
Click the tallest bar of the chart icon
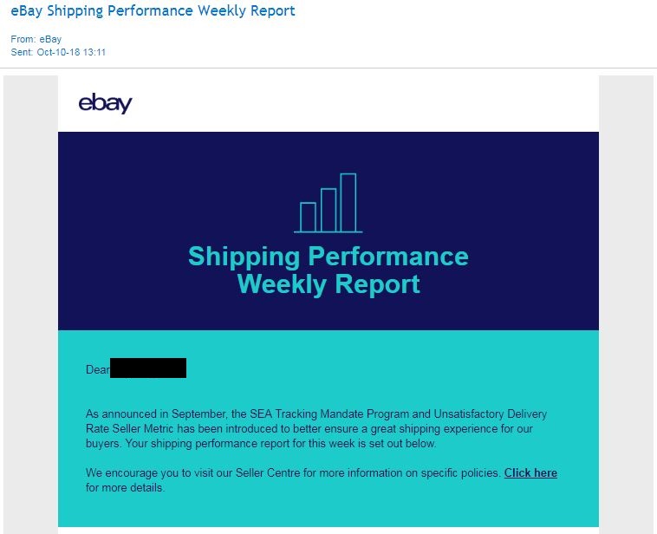point(348,203)
